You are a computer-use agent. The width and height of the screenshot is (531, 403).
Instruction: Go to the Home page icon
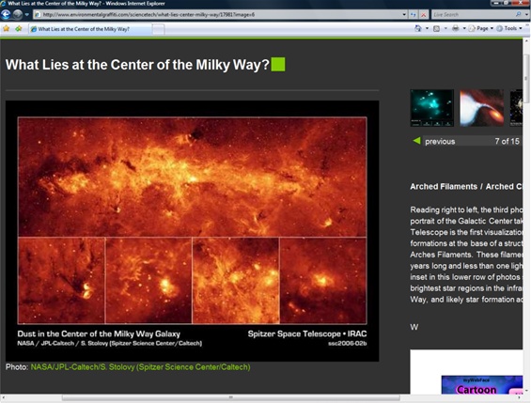[418, 29]
